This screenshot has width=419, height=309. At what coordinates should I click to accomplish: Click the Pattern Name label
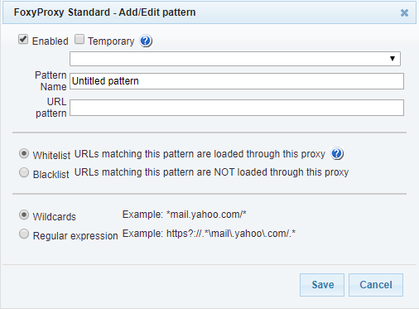point(51,81)
